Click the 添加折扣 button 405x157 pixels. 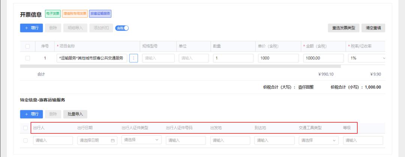(101, 28)
